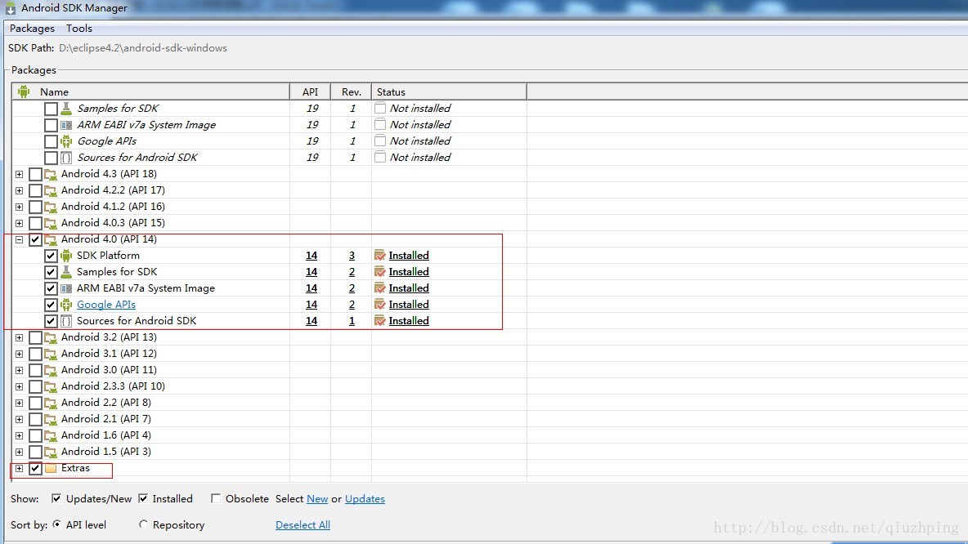Click the folder icon of Android 2.3.3 (API 10)

tap(51, 386)
